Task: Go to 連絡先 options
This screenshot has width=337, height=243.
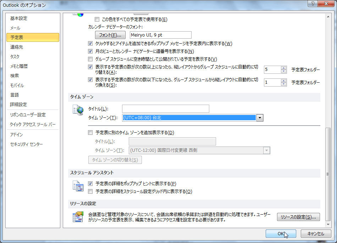Action: point(33,47)
